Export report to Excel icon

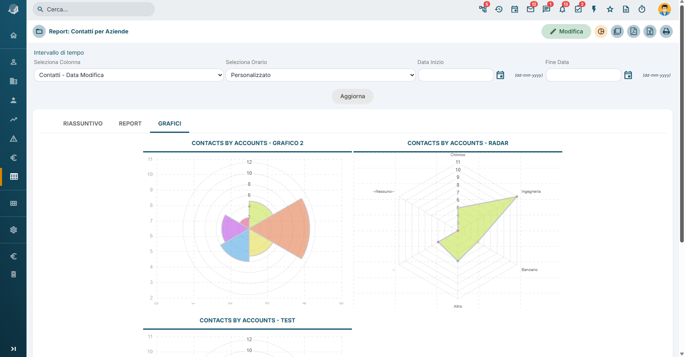click(x=650, y=31)
